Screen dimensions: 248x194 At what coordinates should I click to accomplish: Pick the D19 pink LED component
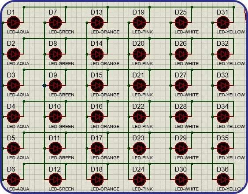coord(139,22)
